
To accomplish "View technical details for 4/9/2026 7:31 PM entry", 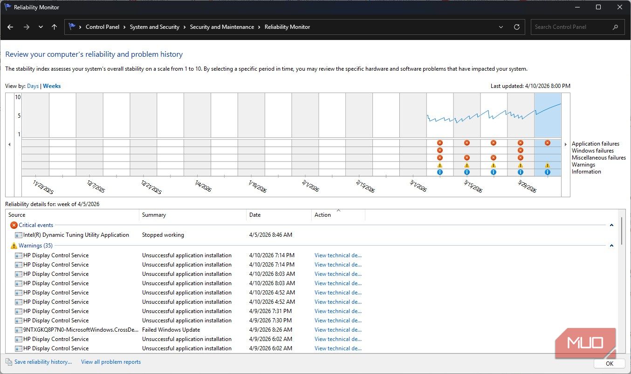I will point(338,311).
